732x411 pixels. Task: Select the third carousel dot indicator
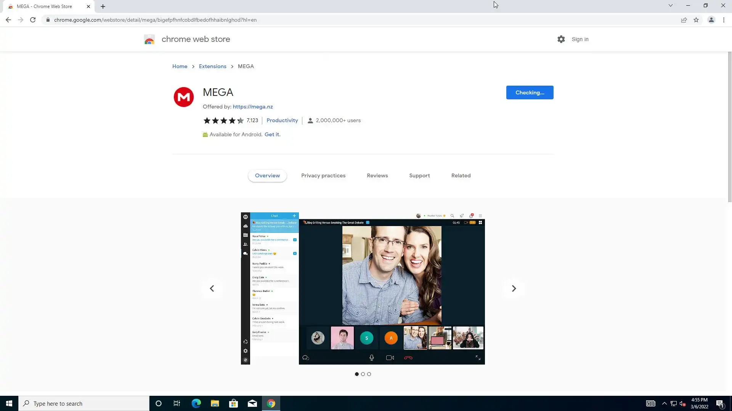pyautogui.click(x=369, y=374)
